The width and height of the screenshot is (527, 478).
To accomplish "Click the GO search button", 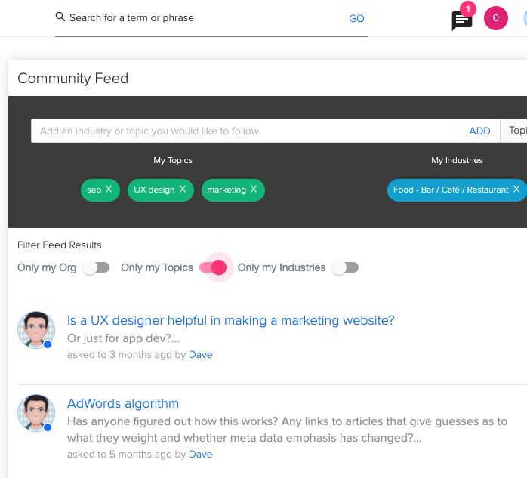I will tap(356, 18).
